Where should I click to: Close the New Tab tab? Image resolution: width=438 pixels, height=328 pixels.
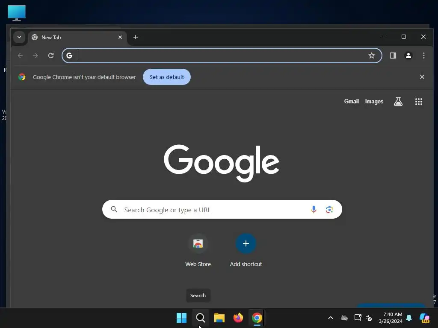tap(120, 37)
